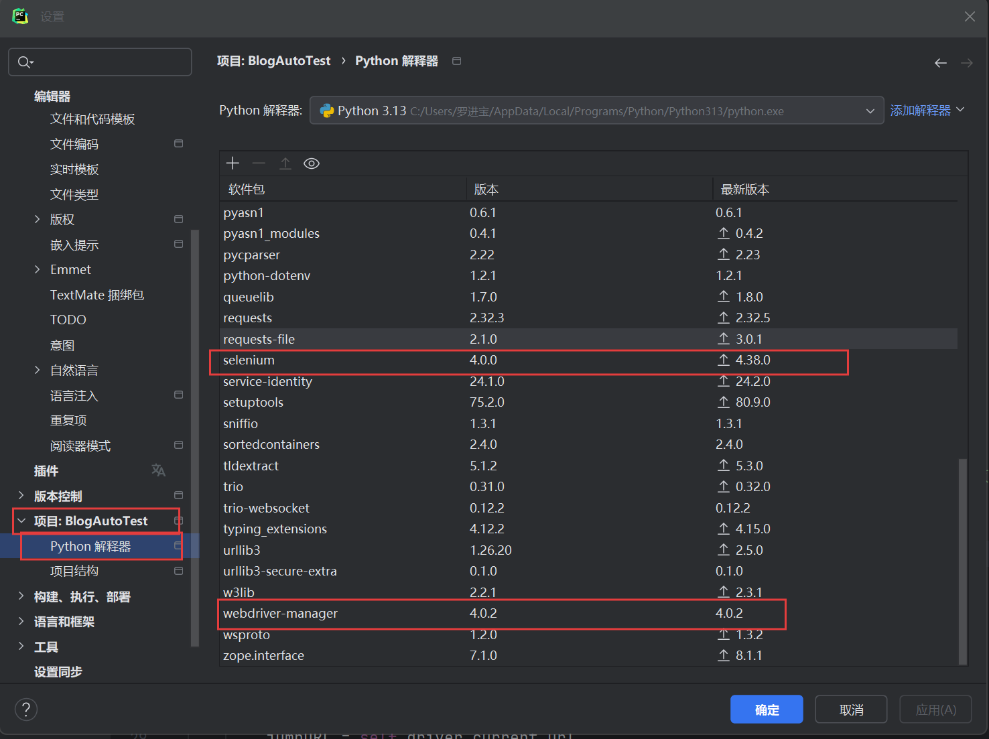
Task: Select the zope.interface package row
Action: coord(589,655)
